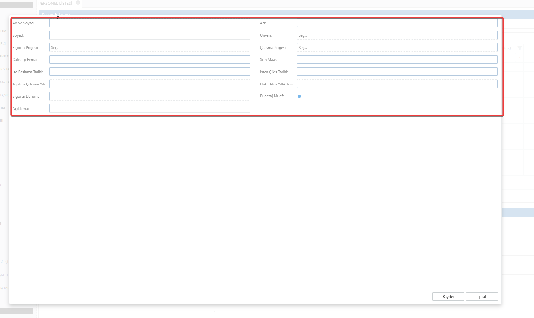Switch to the PERSONEL LİSTESİ tab

pyautogui.click(x=55, y=4)
